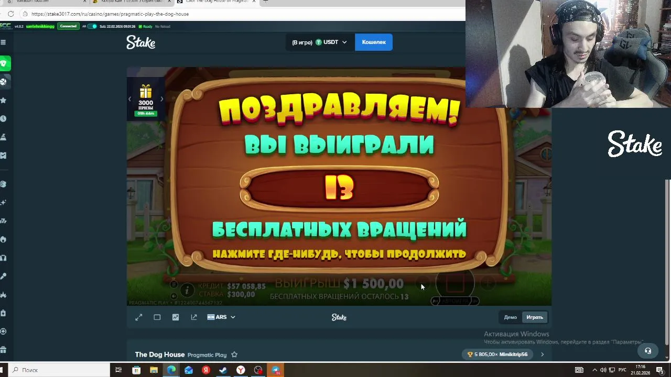Expand game details chevron arrow
The width and height of the screenshot is (671, 377).
542,354
